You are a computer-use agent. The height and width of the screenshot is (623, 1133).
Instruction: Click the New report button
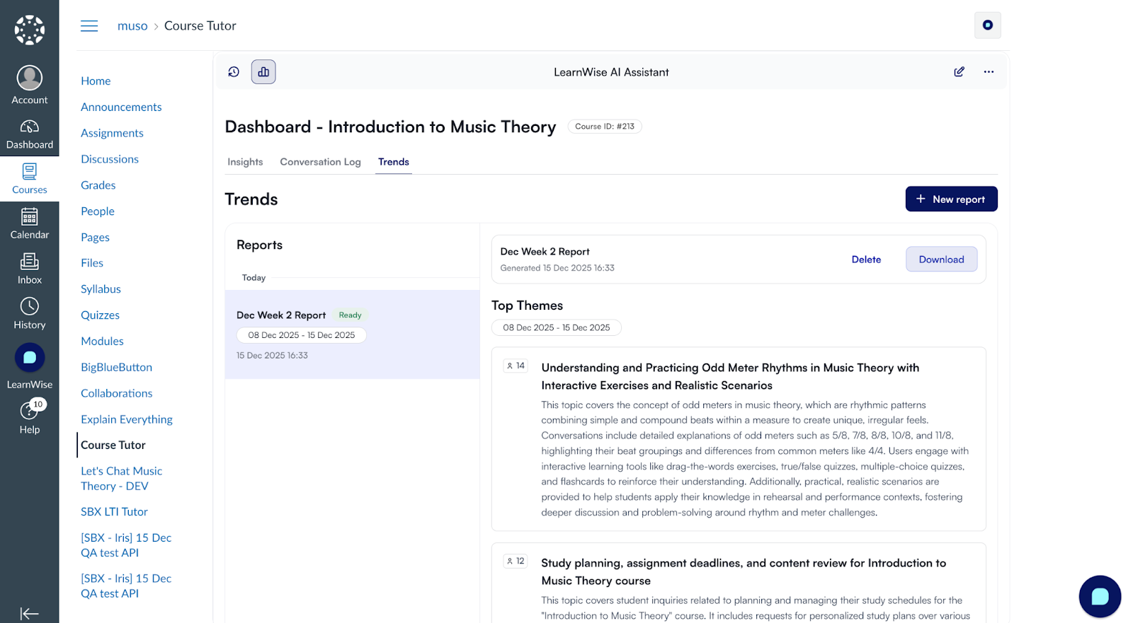coord(951,199)
